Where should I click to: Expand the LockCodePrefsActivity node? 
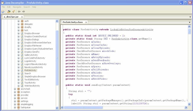[18, 58]
